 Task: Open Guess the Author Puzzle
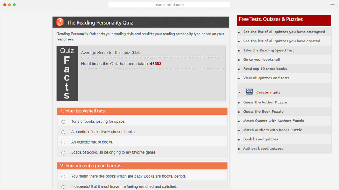265,102
